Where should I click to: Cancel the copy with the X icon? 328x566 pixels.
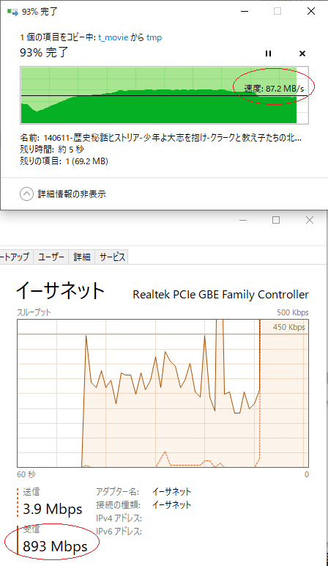point(302,54)
